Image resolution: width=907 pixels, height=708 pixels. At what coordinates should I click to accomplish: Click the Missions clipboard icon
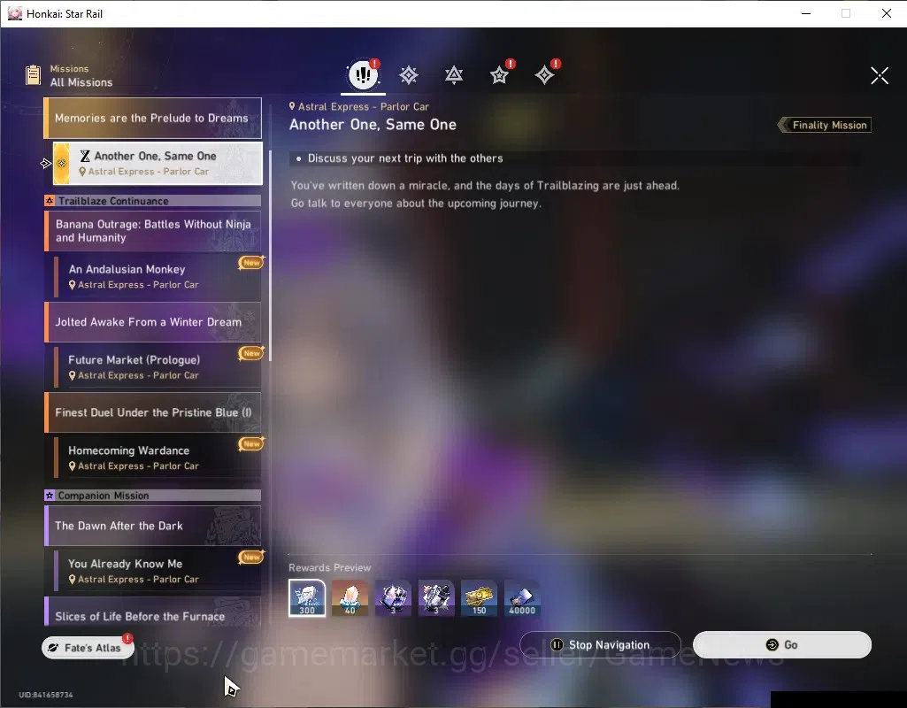click(x=33, y=75)
